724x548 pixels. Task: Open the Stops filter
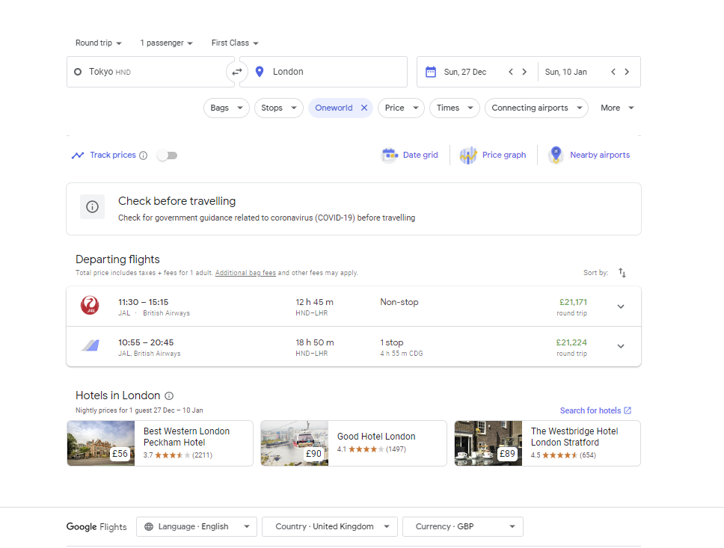click(x=279, y=108)
